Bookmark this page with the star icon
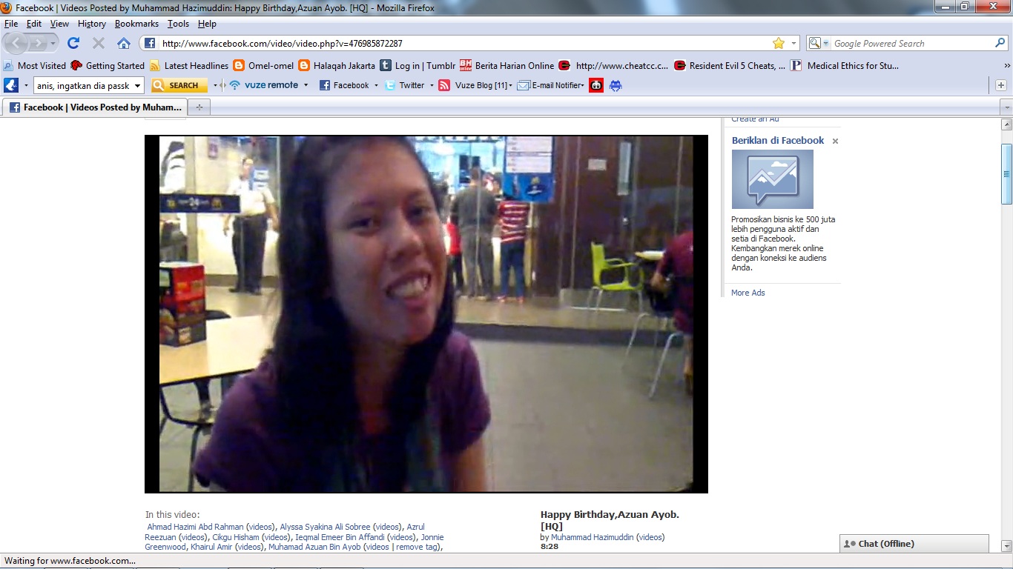This screenshot has height=569, width=1013. point(779,43)
